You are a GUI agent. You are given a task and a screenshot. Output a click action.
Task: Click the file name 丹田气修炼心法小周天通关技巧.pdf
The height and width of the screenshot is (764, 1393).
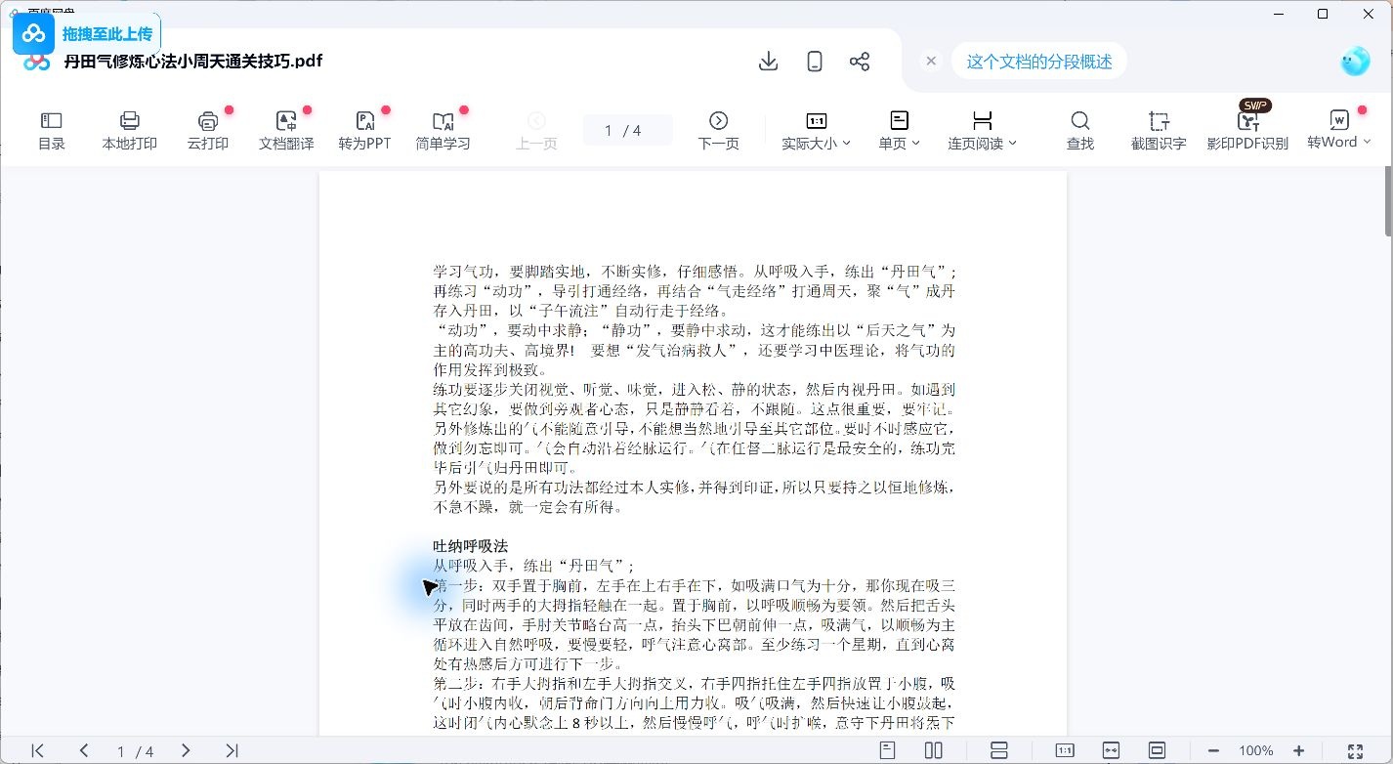[x=193, y=62]
